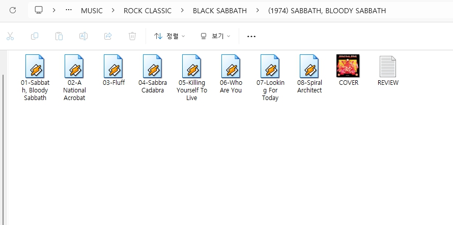This screenshot has width=453, height=225.
Task: Open the 정렬 sort dropdown
Action: (x=169, y=36)
